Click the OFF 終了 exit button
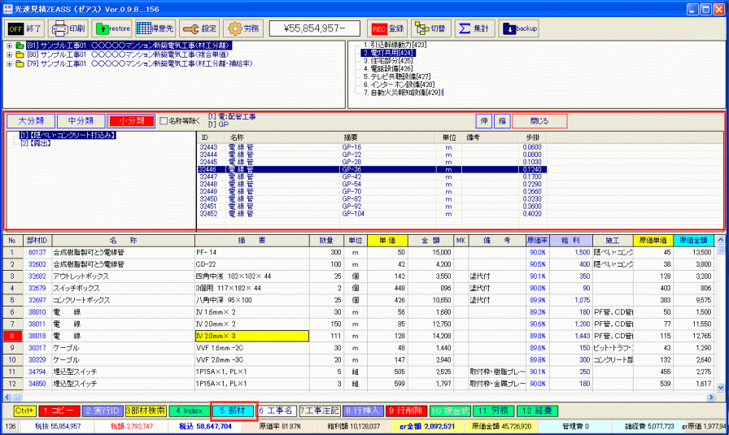 pos(25,28)
